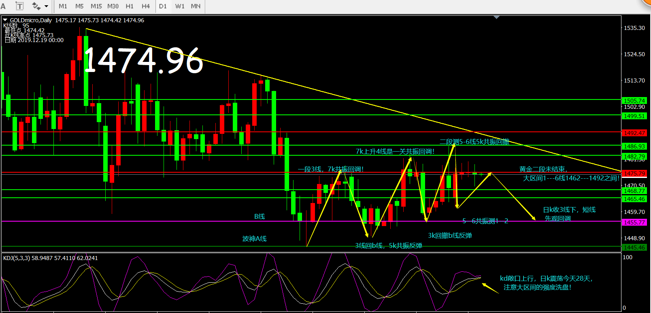
Task: Click the KDJ(5,3,3) indicator label
Action: (16, 258)
